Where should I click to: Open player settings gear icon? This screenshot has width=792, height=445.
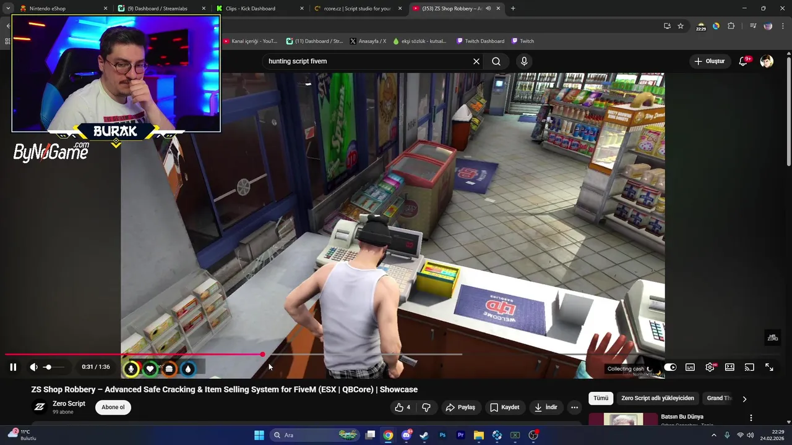(x=710, y=367)
